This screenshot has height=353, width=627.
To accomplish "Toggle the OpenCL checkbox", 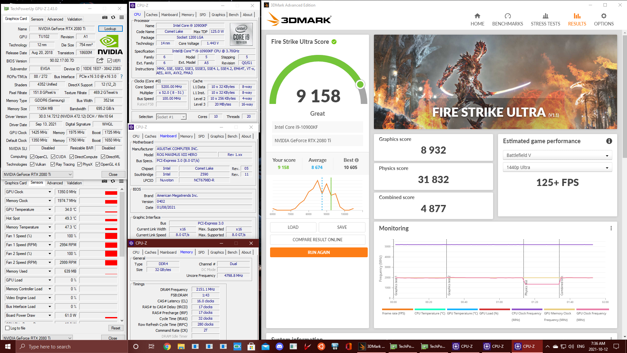I will [x=32, y=157].
